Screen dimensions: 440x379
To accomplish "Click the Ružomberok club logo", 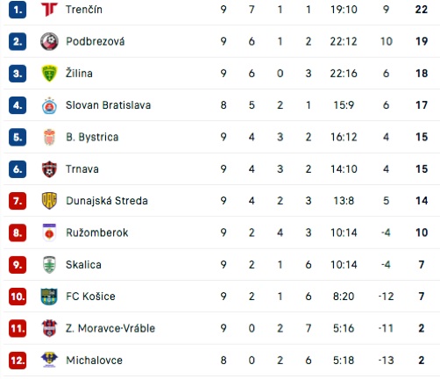I will [49, 232].
